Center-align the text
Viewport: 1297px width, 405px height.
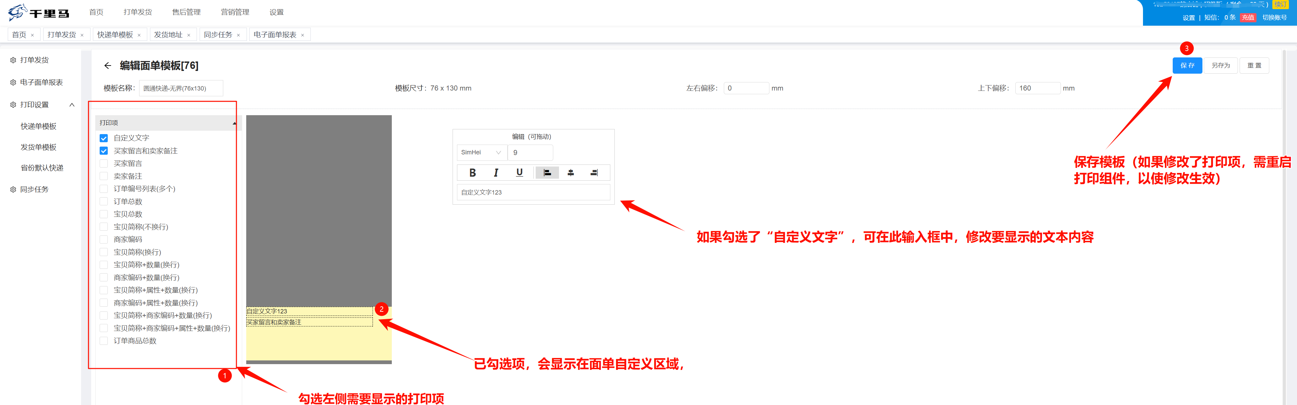click(570, 173)
